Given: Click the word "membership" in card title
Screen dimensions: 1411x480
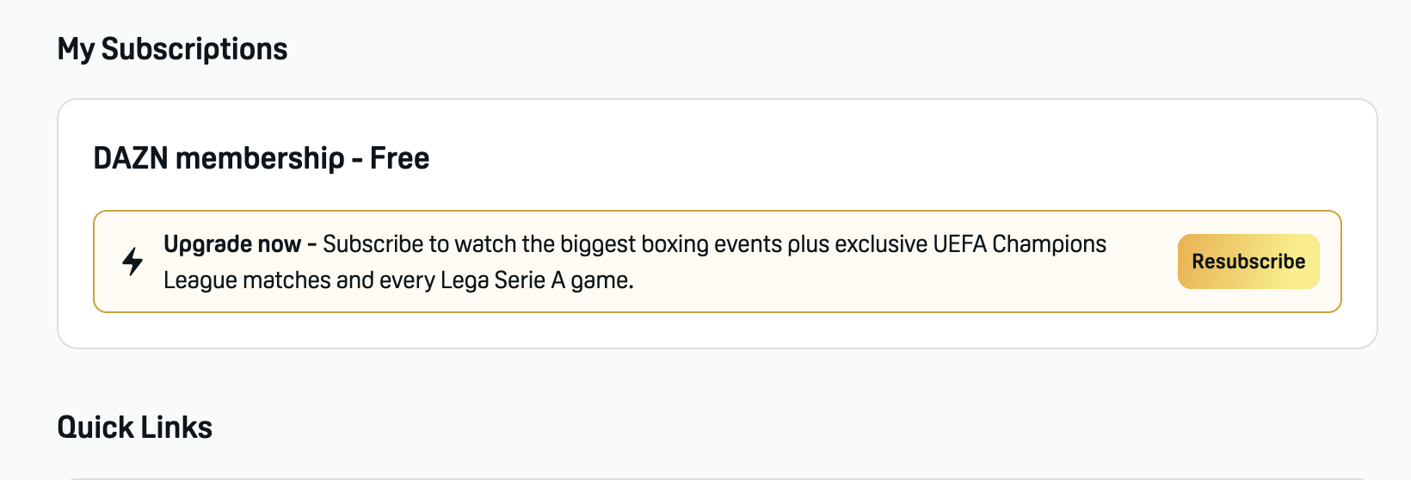Looking at the screenshot, I should pyautogui.click(x=260, y=158).
